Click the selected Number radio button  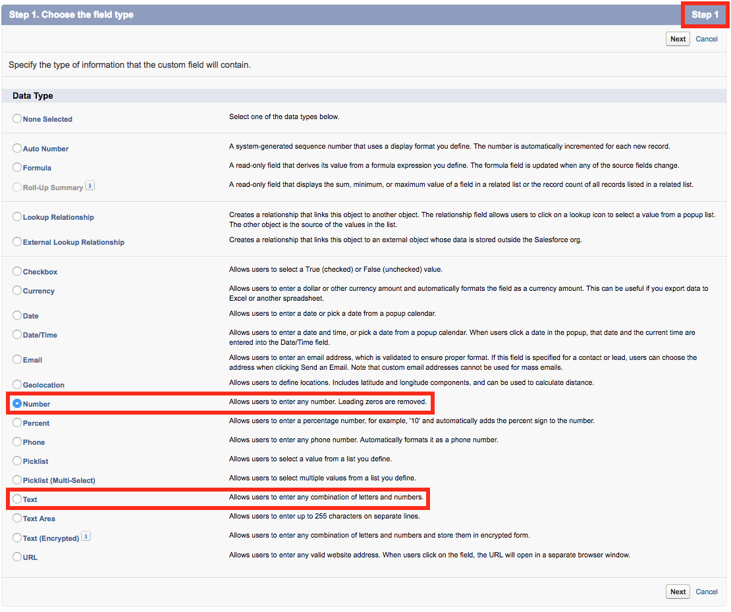coord(17,403)
